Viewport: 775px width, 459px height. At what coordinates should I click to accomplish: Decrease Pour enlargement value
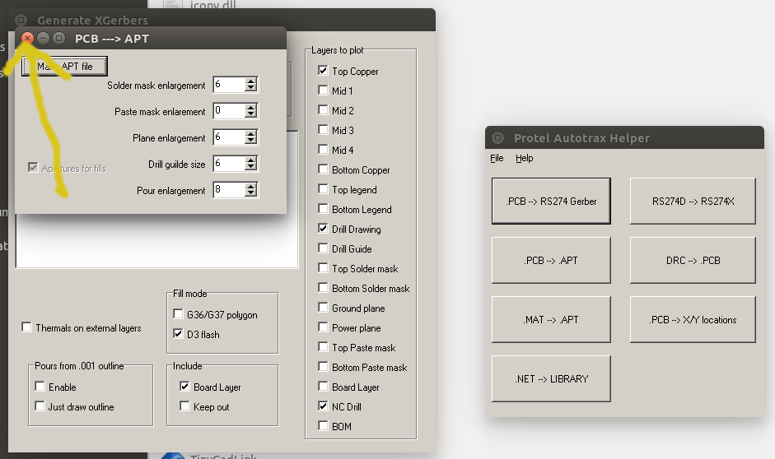(251, 193)
